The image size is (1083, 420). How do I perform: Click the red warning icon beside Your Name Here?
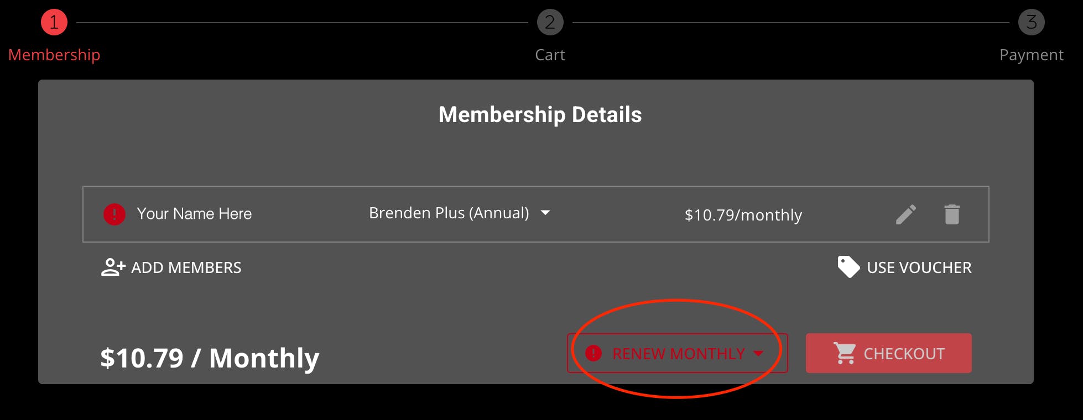tap(114, 214)
